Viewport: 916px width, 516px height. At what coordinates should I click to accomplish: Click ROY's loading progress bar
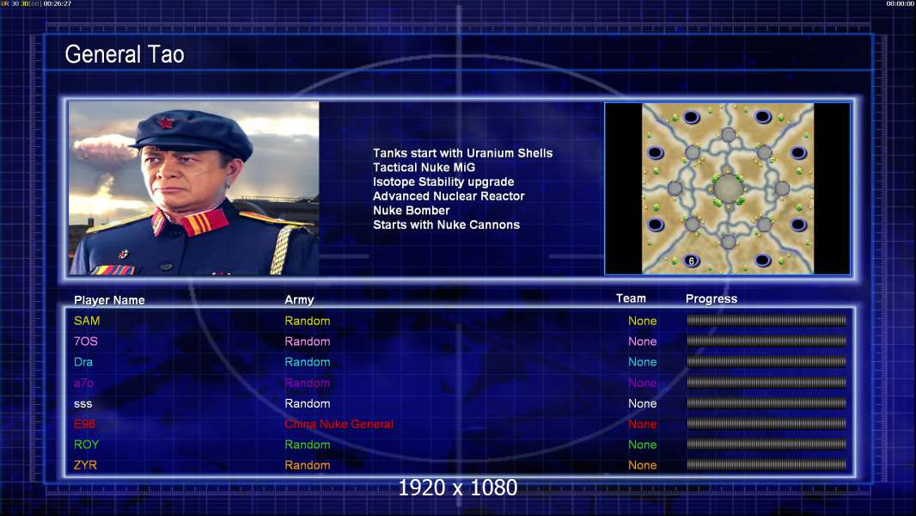(x=766, y=444)
